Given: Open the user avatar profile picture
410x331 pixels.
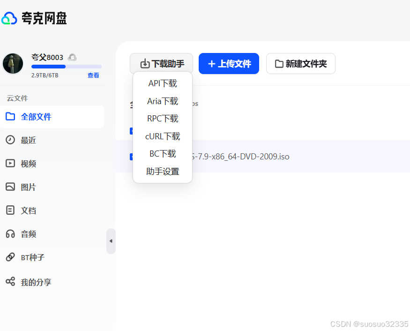Looking at the screenshot, I should (13, 64).
